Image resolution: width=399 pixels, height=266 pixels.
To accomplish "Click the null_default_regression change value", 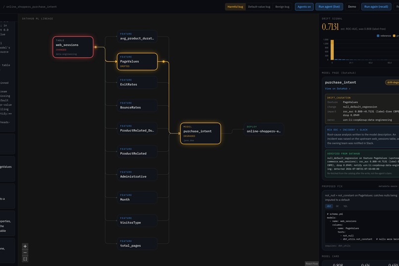I will 360,107.
